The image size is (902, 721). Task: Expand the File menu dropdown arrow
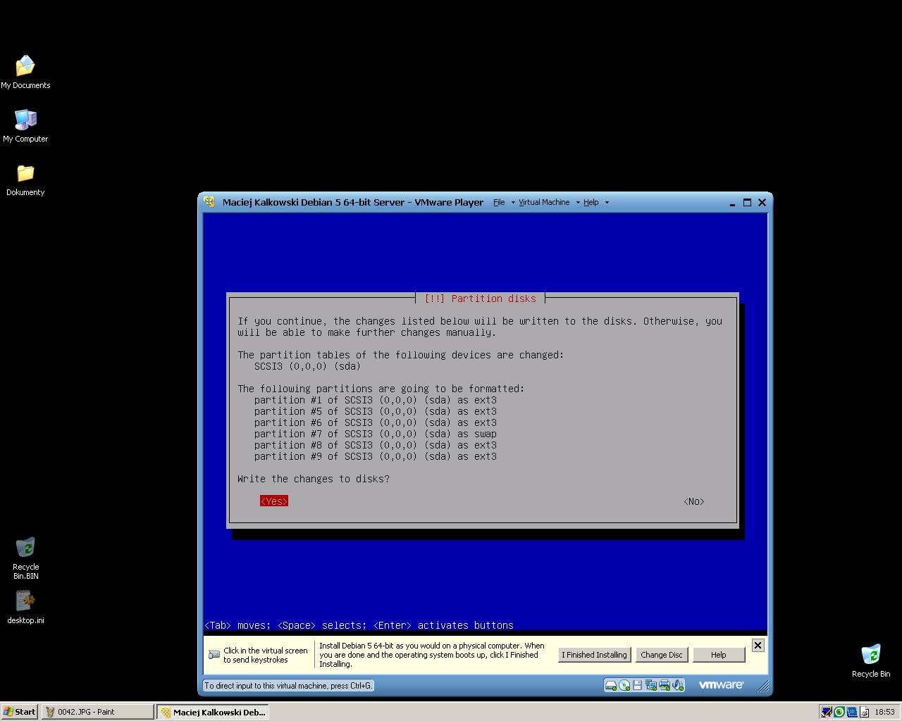tap(512, 203)
